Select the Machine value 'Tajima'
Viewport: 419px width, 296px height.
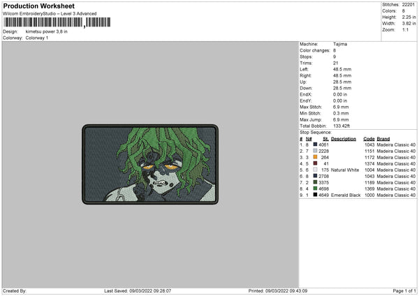point(340,44)
